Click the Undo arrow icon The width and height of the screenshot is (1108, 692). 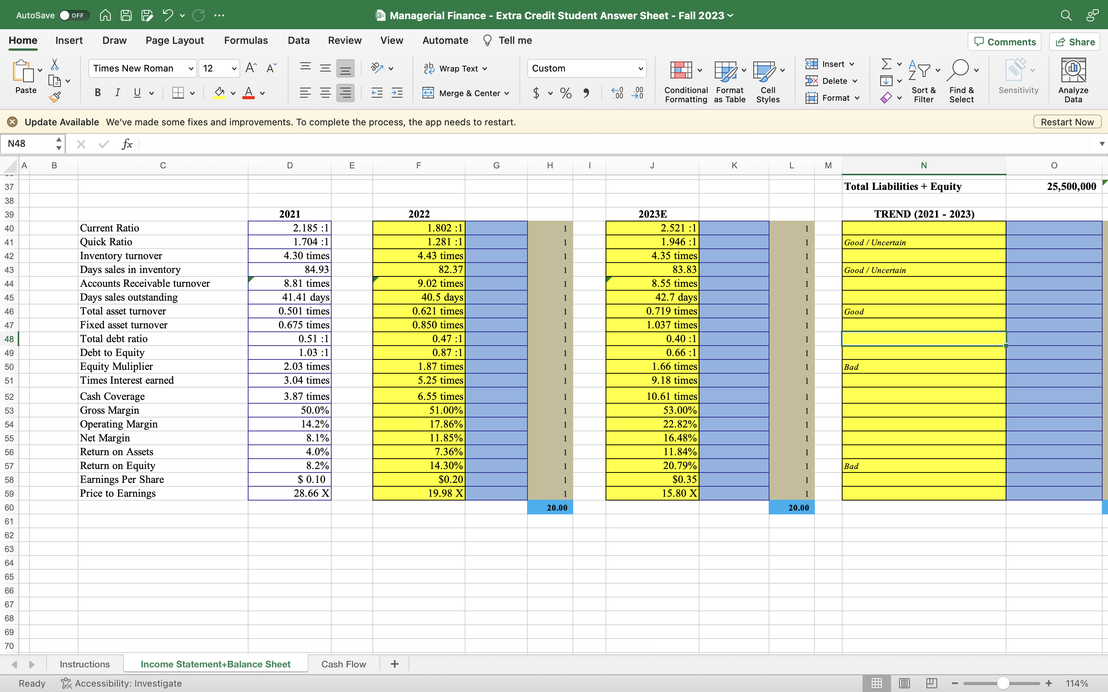coord(168,15)
